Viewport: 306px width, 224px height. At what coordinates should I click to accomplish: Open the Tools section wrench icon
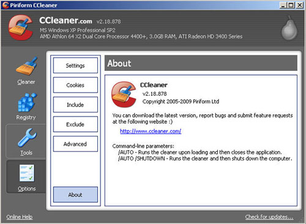(27, 137)
